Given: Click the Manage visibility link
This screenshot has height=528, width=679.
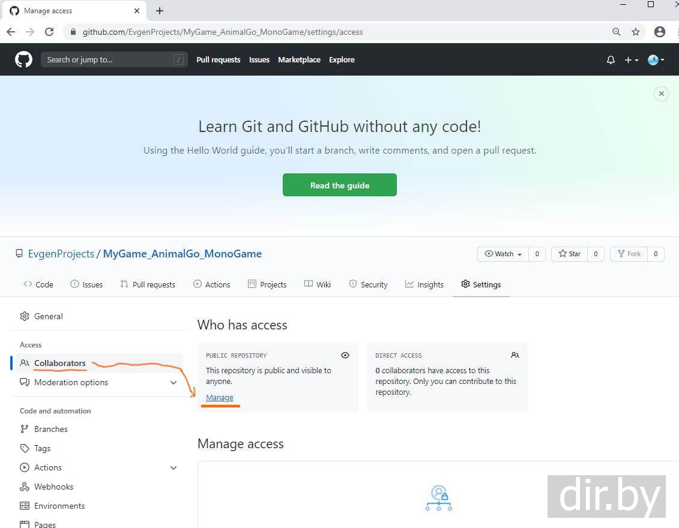Looking at the screenshot, I should [219, 398].
